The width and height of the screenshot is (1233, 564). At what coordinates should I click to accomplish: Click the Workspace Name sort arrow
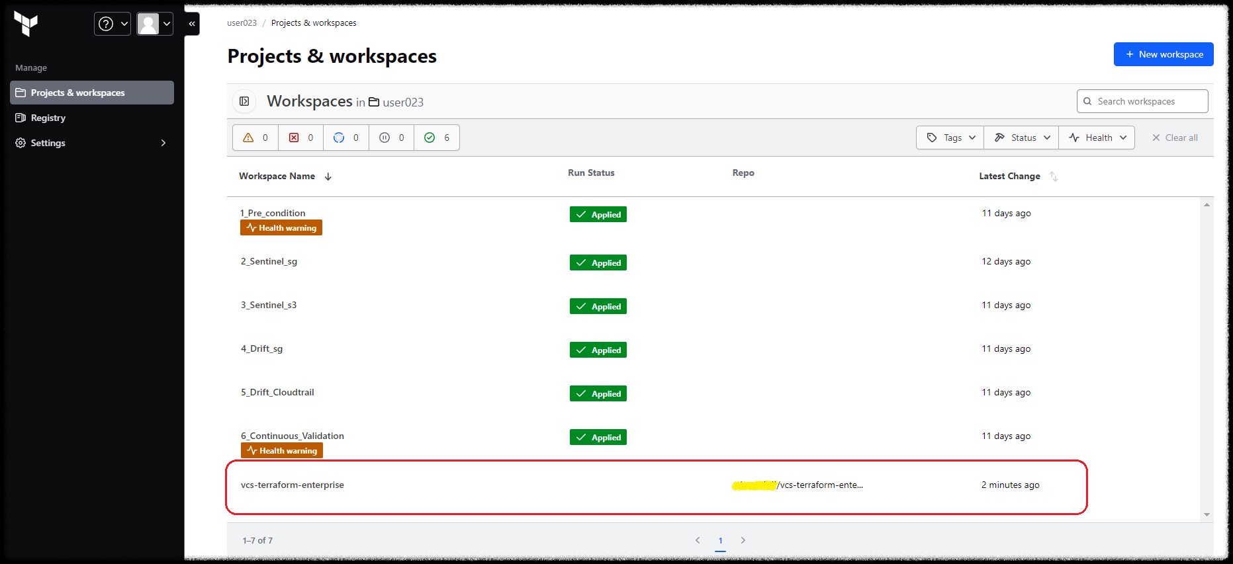(x=328, y=177)
